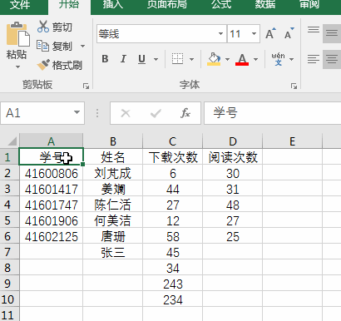The image size is (341, 321).
Task: Select column D header
Action: (233, 141)
